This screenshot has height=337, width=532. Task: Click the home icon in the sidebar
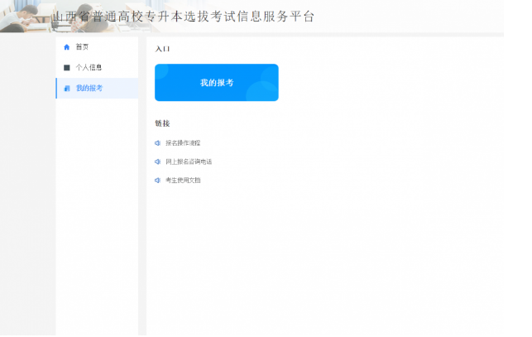[66, 47]
